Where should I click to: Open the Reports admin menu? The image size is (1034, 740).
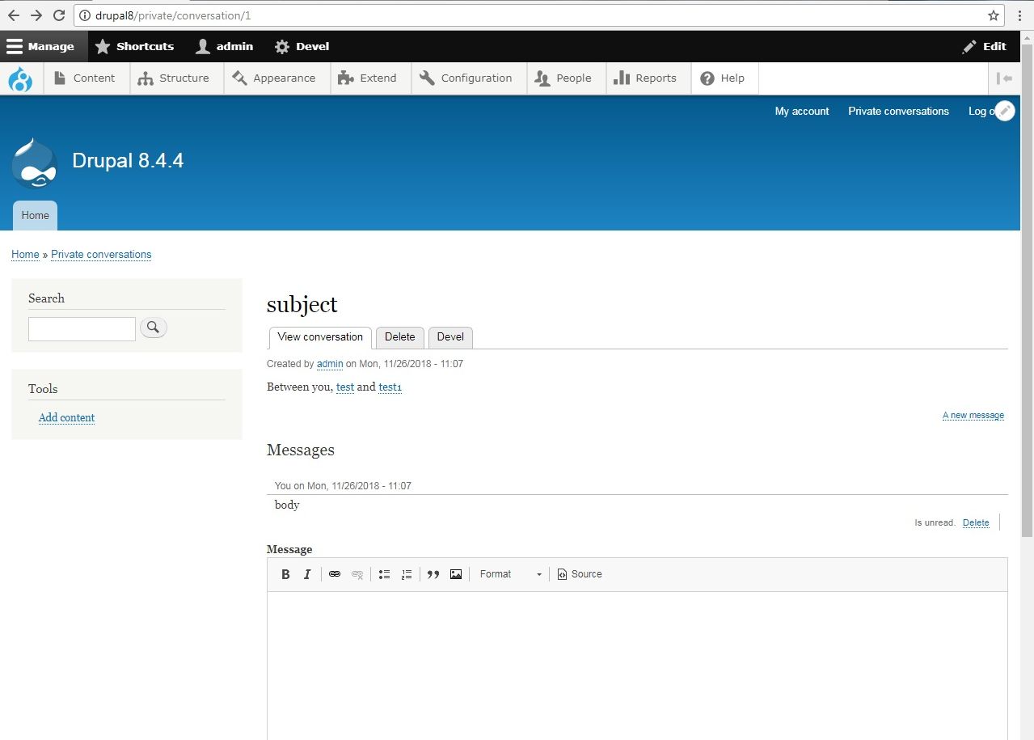[648, 78]
